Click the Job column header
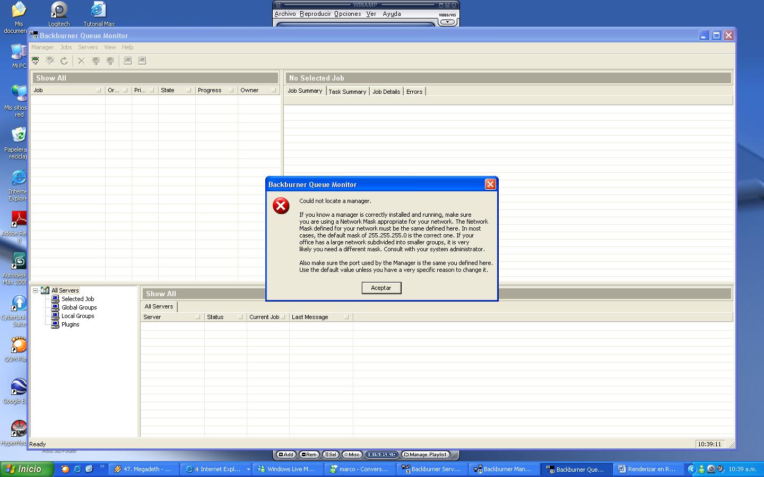 pos(68,90)
